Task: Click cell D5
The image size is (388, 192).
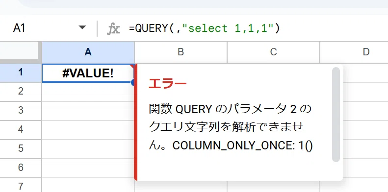Action: pyautogui.click(x=366, y=149)
